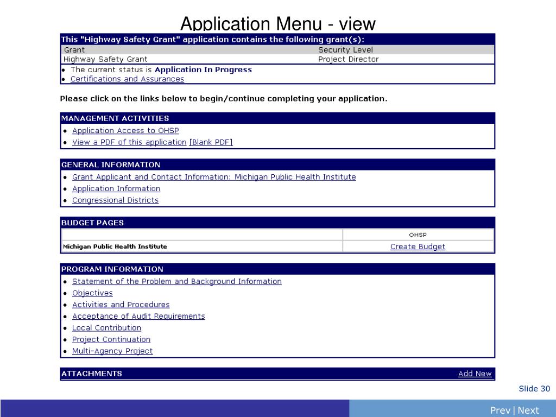Open Activities and Procedures

coord(121,305)
